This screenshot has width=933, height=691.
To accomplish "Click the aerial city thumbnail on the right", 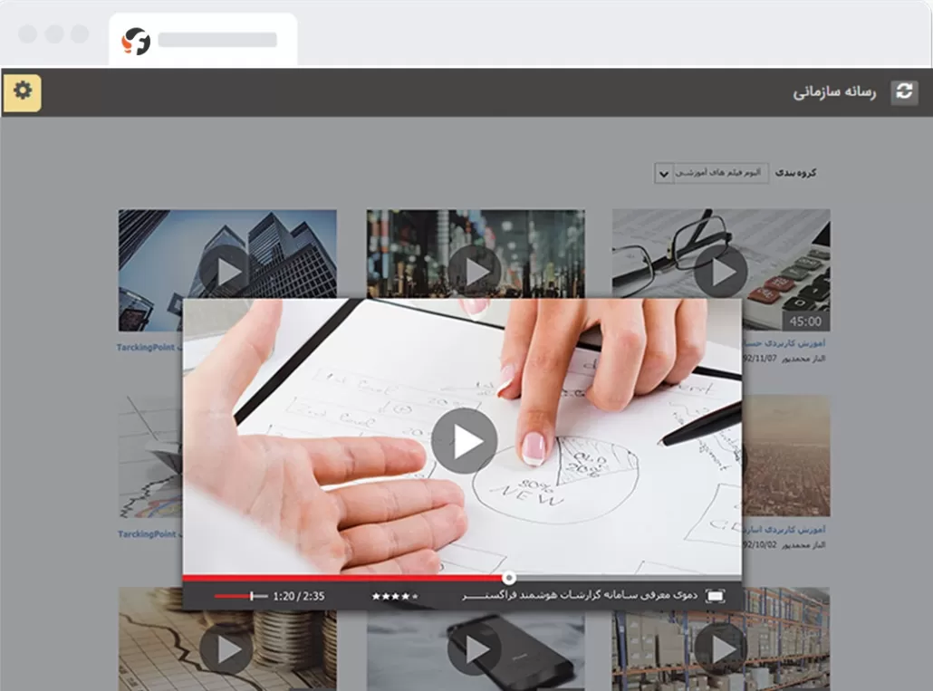I will click(784, 453).
